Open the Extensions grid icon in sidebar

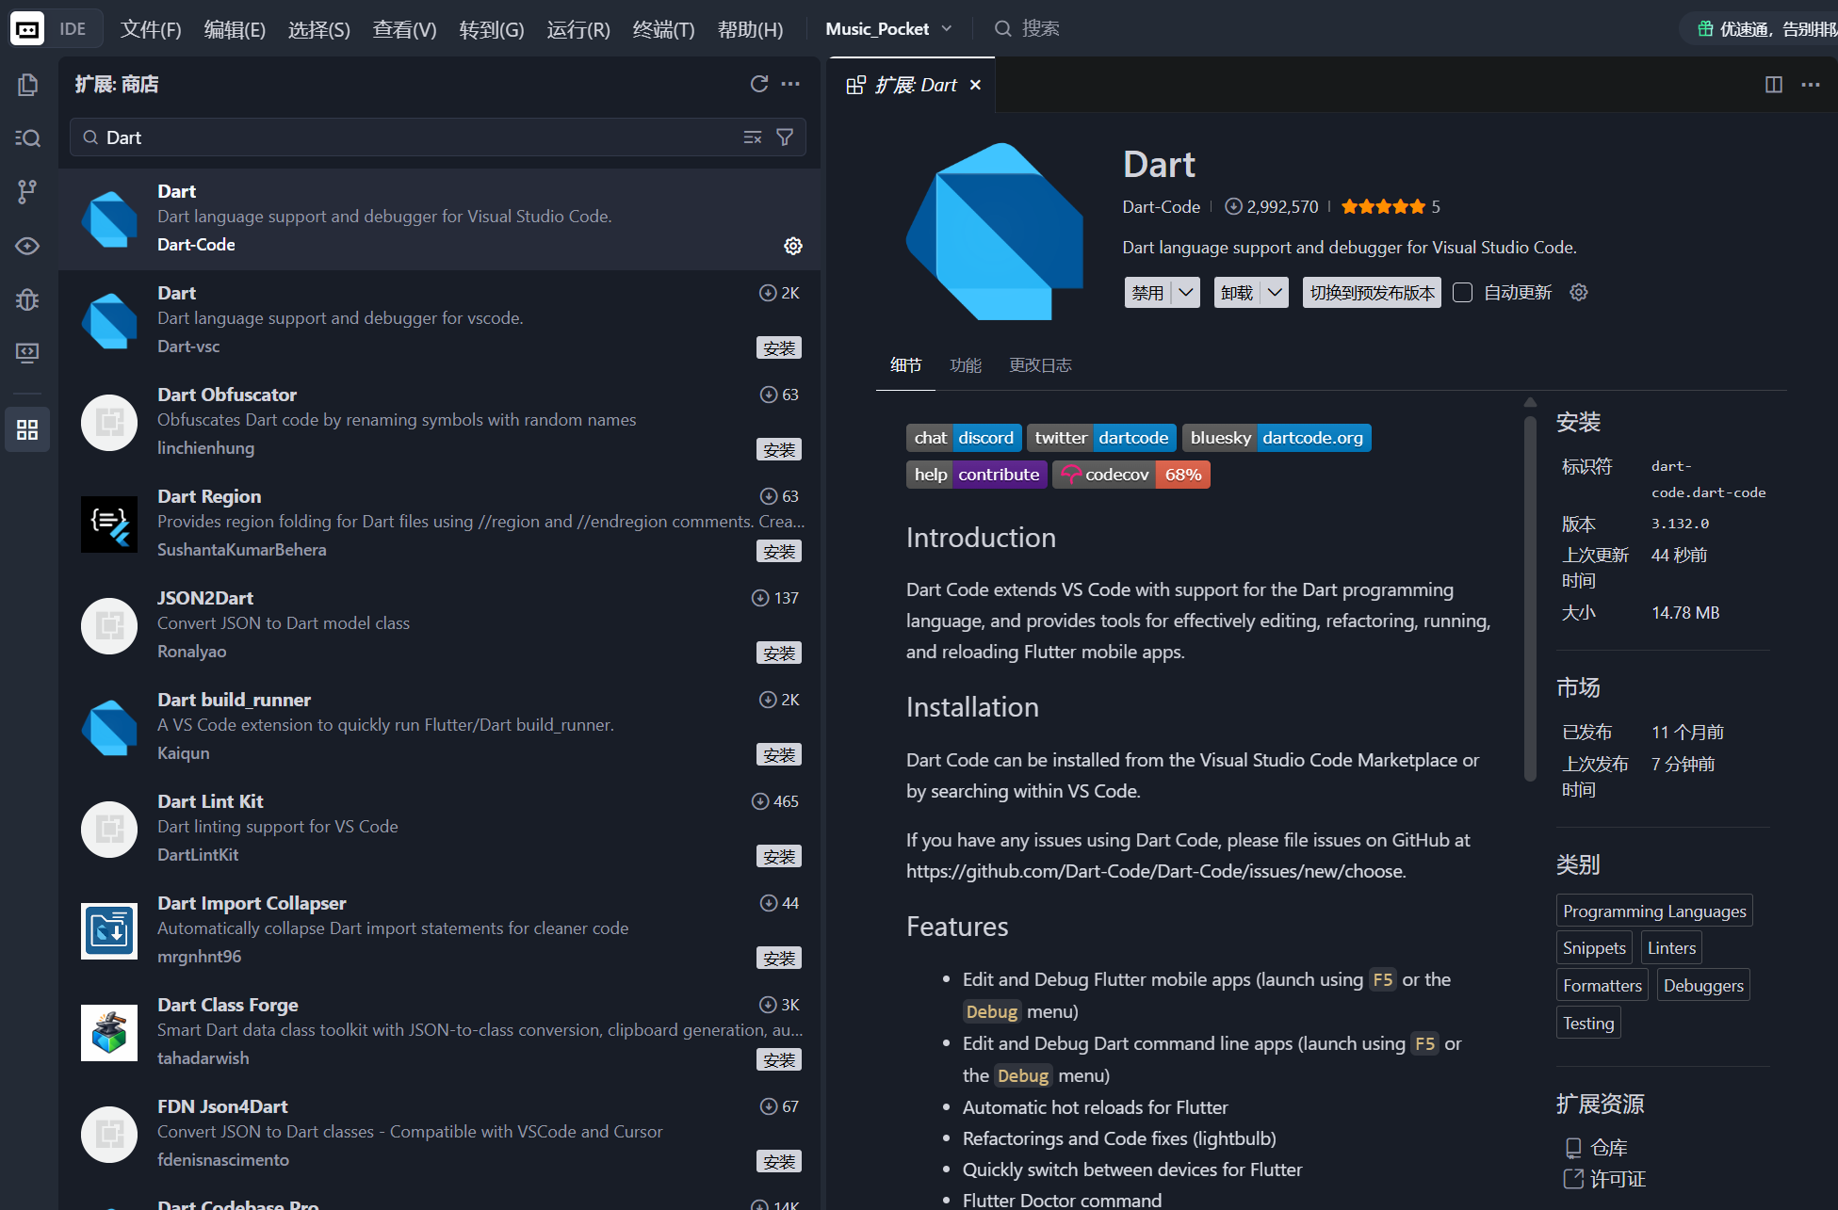coord(27,430)
